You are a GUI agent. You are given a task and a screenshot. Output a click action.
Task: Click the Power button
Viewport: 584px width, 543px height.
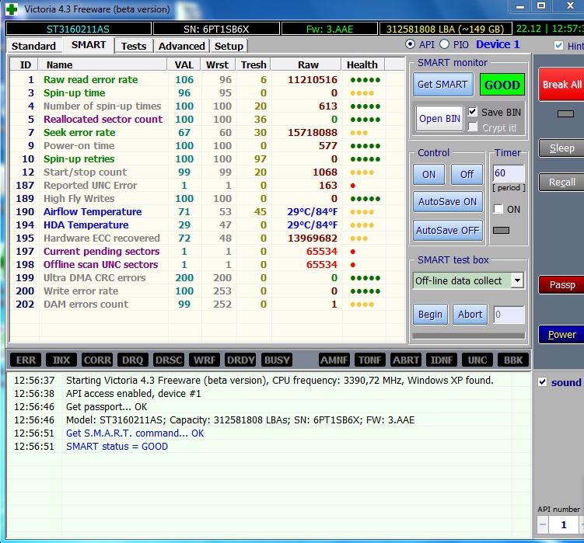(561, 335)
